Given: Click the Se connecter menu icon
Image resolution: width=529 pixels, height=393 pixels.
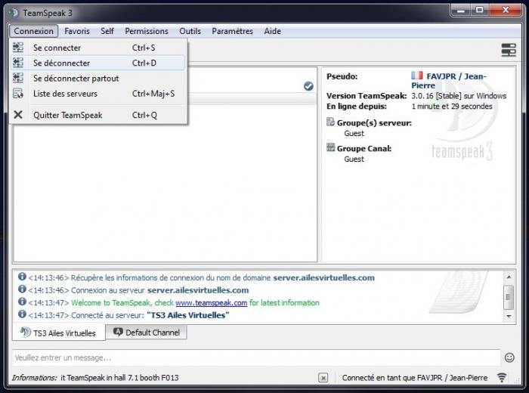Looking at the screenshot, I should tap(18, 47).
